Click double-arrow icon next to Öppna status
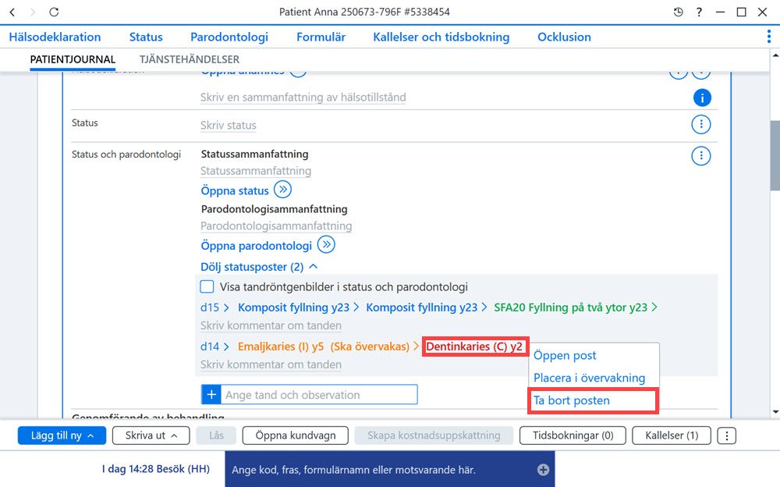 pos(282,190)
